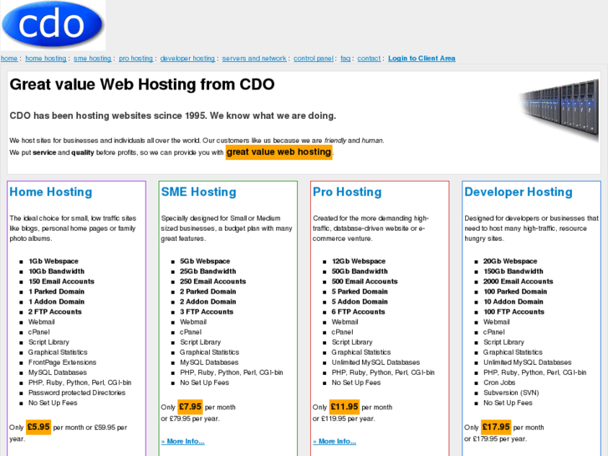
Task: Click 3 FTP Accounts item
Action: tap(207, 311)
